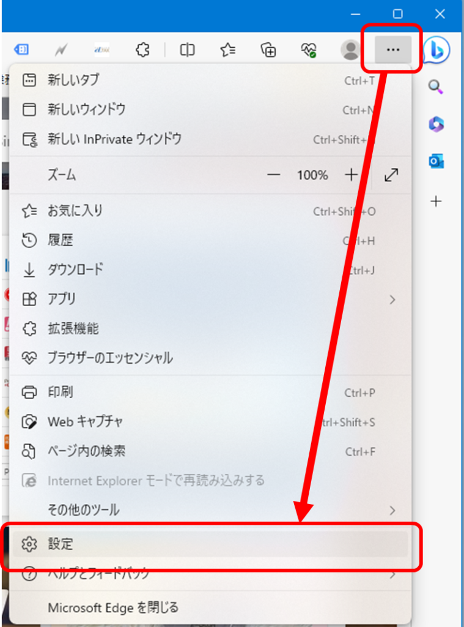
Task: Select 新しいウィンドウ menu item
Action: coord(210,110)
